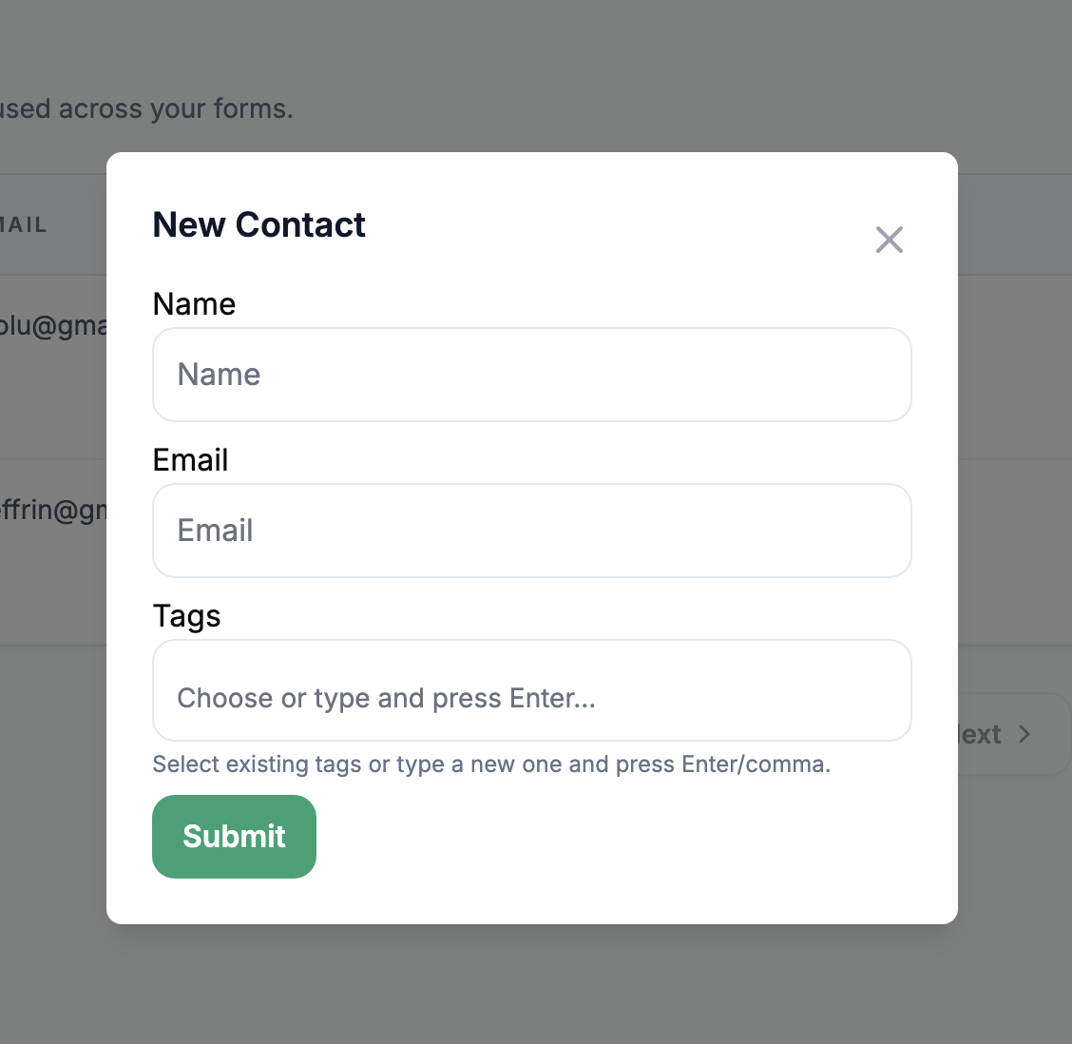Click the helper text about Enter/comma

click(x=491, y=764)
